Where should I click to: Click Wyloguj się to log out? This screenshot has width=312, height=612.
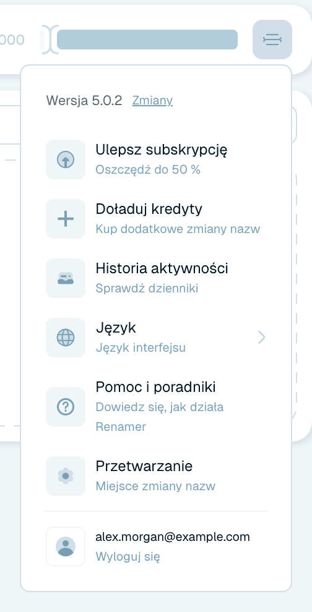click(128, 556)
